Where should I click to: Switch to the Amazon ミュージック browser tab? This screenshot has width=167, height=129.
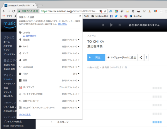[x=20, y=5]
